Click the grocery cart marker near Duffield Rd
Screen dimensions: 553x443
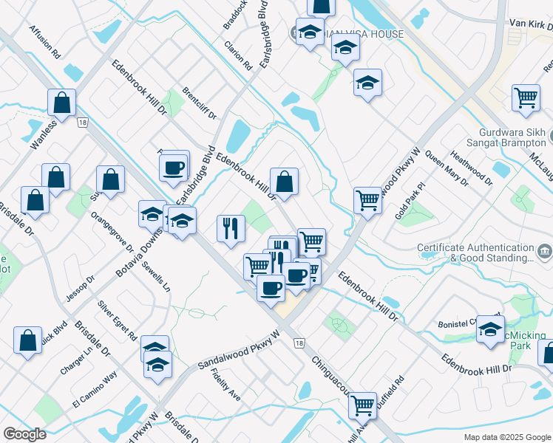pos(362,405)
